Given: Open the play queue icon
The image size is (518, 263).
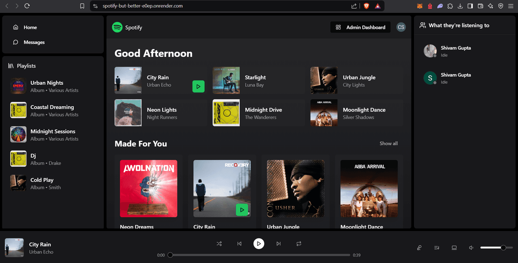Looking at the screenshot, I should (x=437, y=248).
